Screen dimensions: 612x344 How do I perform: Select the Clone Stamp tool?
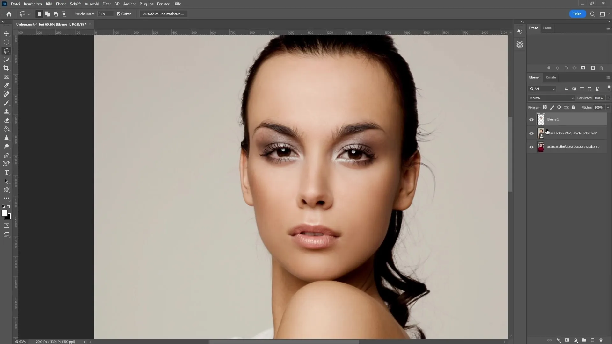pyautogui.click(x=6, y=112)
